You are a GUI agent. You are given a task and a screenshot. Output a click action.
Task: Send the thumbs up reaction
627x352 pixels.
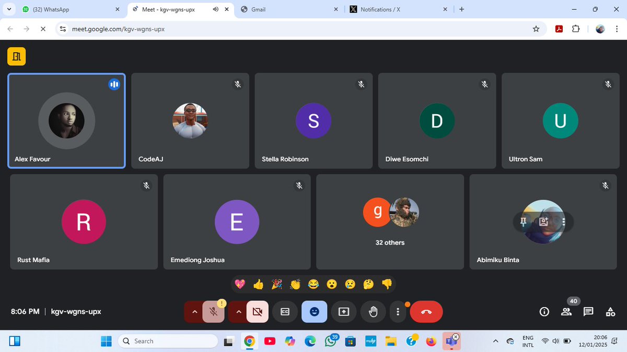pyautogui.click(x=258, y=284)
